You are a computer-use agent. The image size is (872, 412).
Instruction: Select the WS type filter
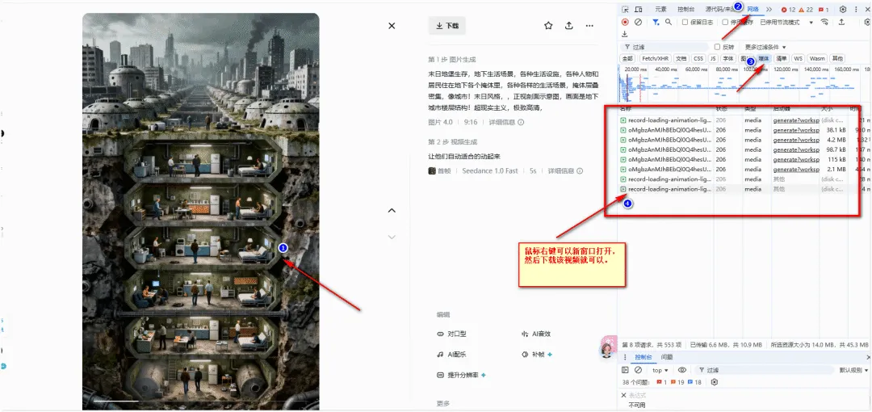(x=798, y=58)
